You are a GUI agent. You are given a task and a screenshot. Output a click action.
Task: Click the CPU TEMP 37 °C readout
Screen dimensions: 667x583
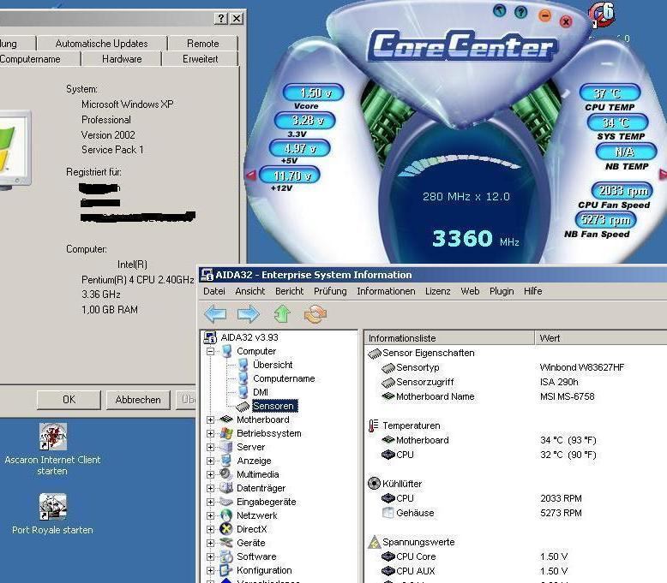610,93
